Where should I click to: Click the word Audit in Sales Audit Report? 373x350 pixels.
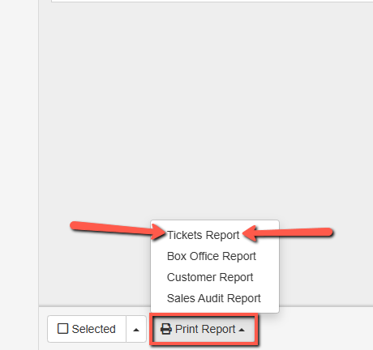pyautogui.click(x=211, y=298)
